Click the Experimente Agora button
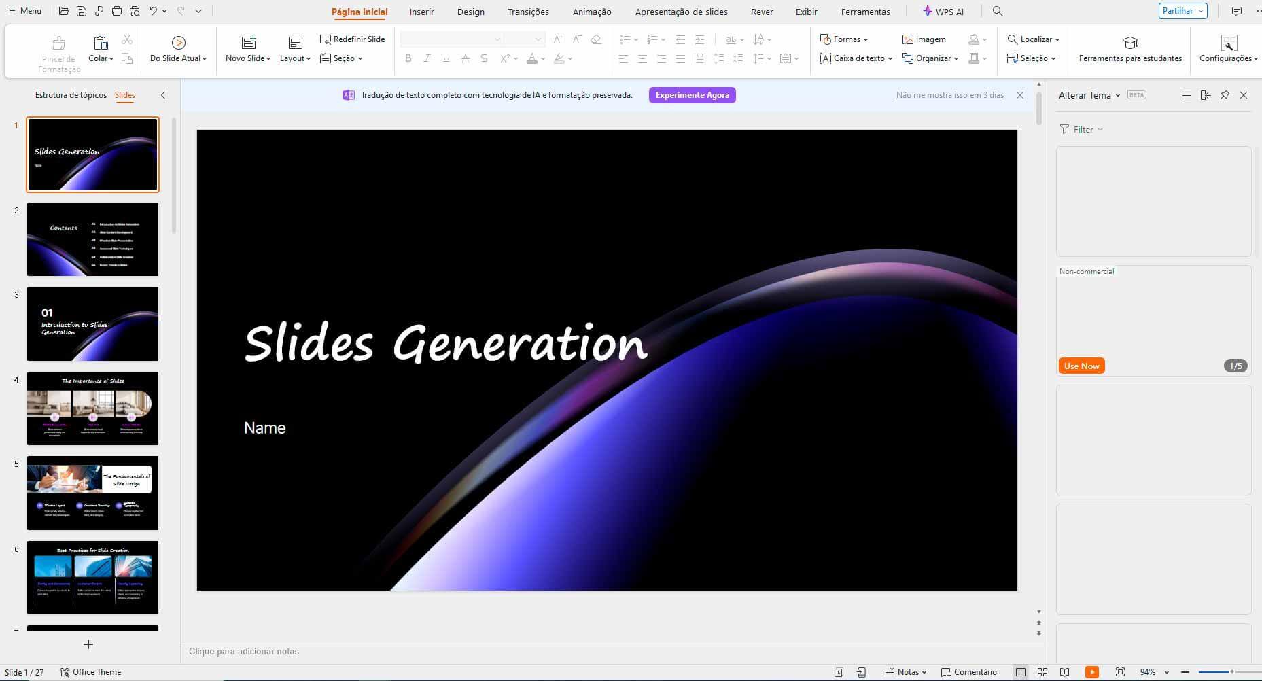1262x681 pixels. tap(692, 95)
